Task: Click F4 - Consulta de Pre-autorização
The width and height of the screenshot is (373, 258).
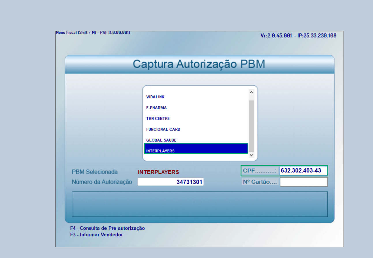Action: pyautogui.click(x=107, y=228)
